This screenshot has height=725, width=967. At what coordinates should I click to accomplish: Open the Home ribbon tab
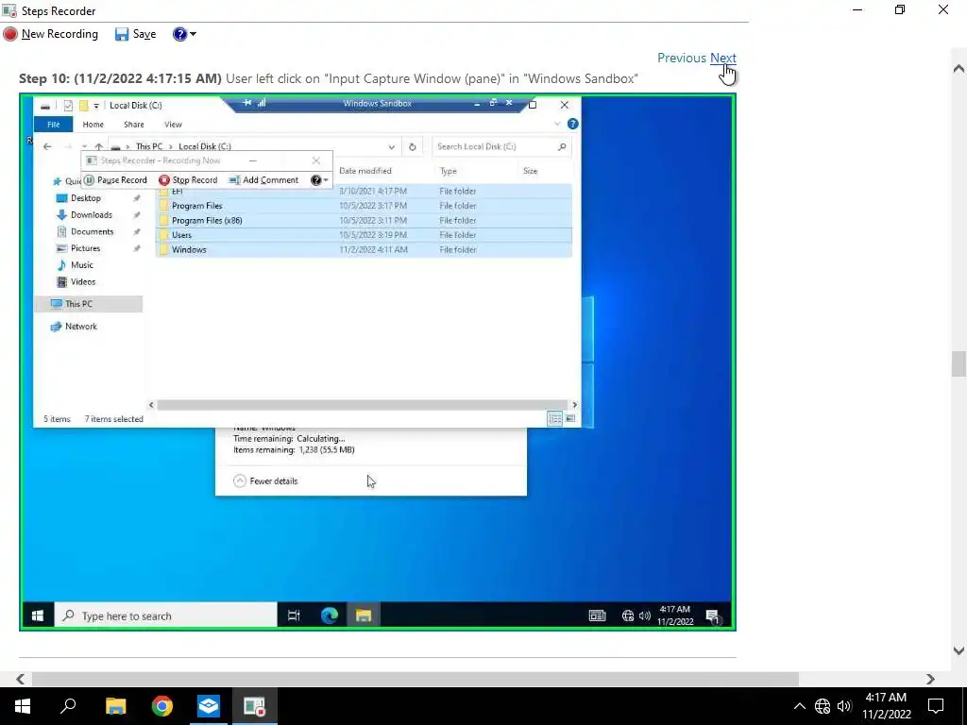93,124
